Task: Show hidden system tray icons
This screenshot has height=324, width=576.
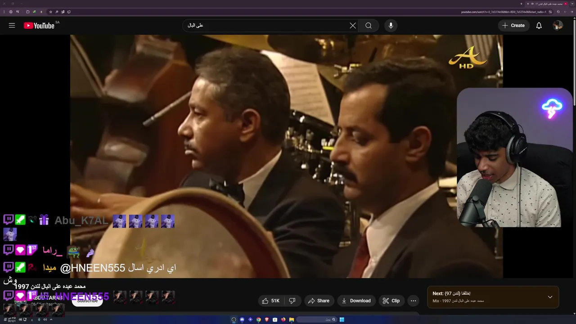Action: coord(51,319)
